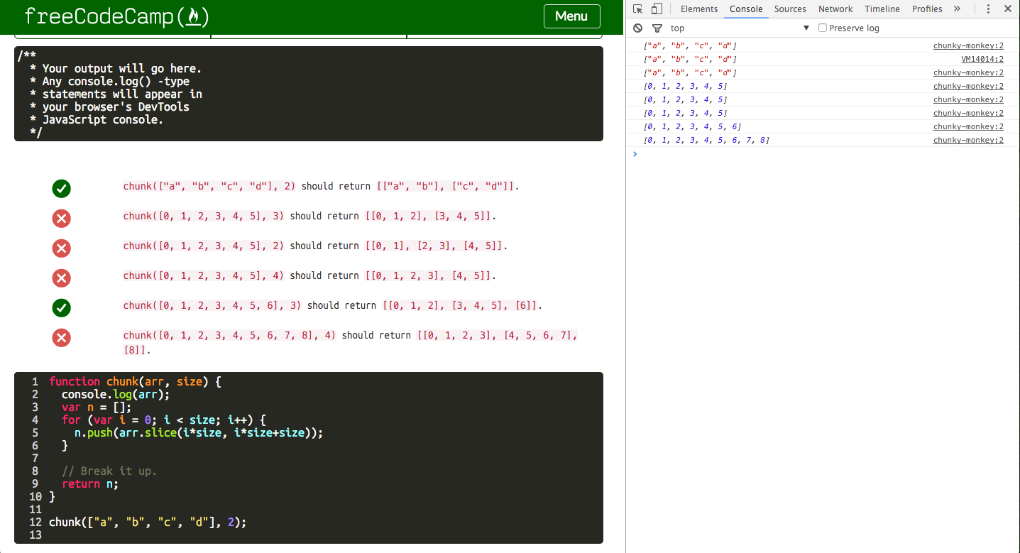Click console log [0, 1, 2, 3, 4, 5, 6, 7, 8]
The width and height of the screenshot is (1020, 553).
[706, 141]
